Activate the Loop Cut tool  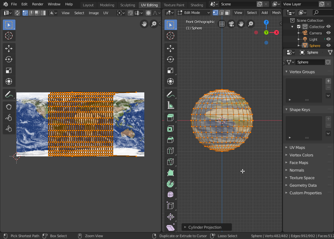click(170, 151)
